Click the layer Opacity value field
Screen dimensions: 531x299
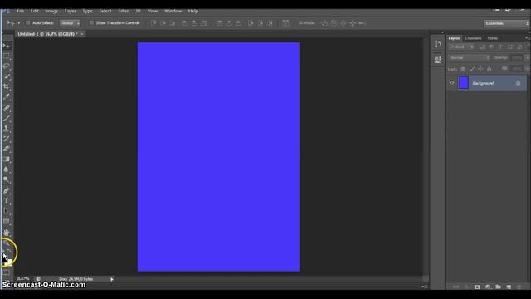coord(517,58)
